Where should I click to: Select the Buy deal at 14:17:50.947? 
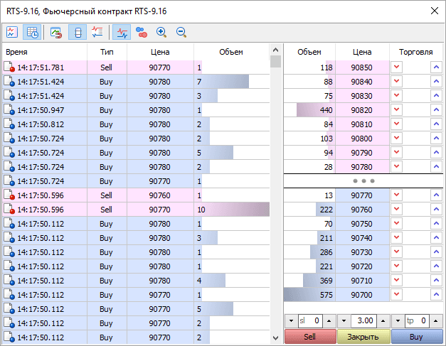[x=136, y=110]
